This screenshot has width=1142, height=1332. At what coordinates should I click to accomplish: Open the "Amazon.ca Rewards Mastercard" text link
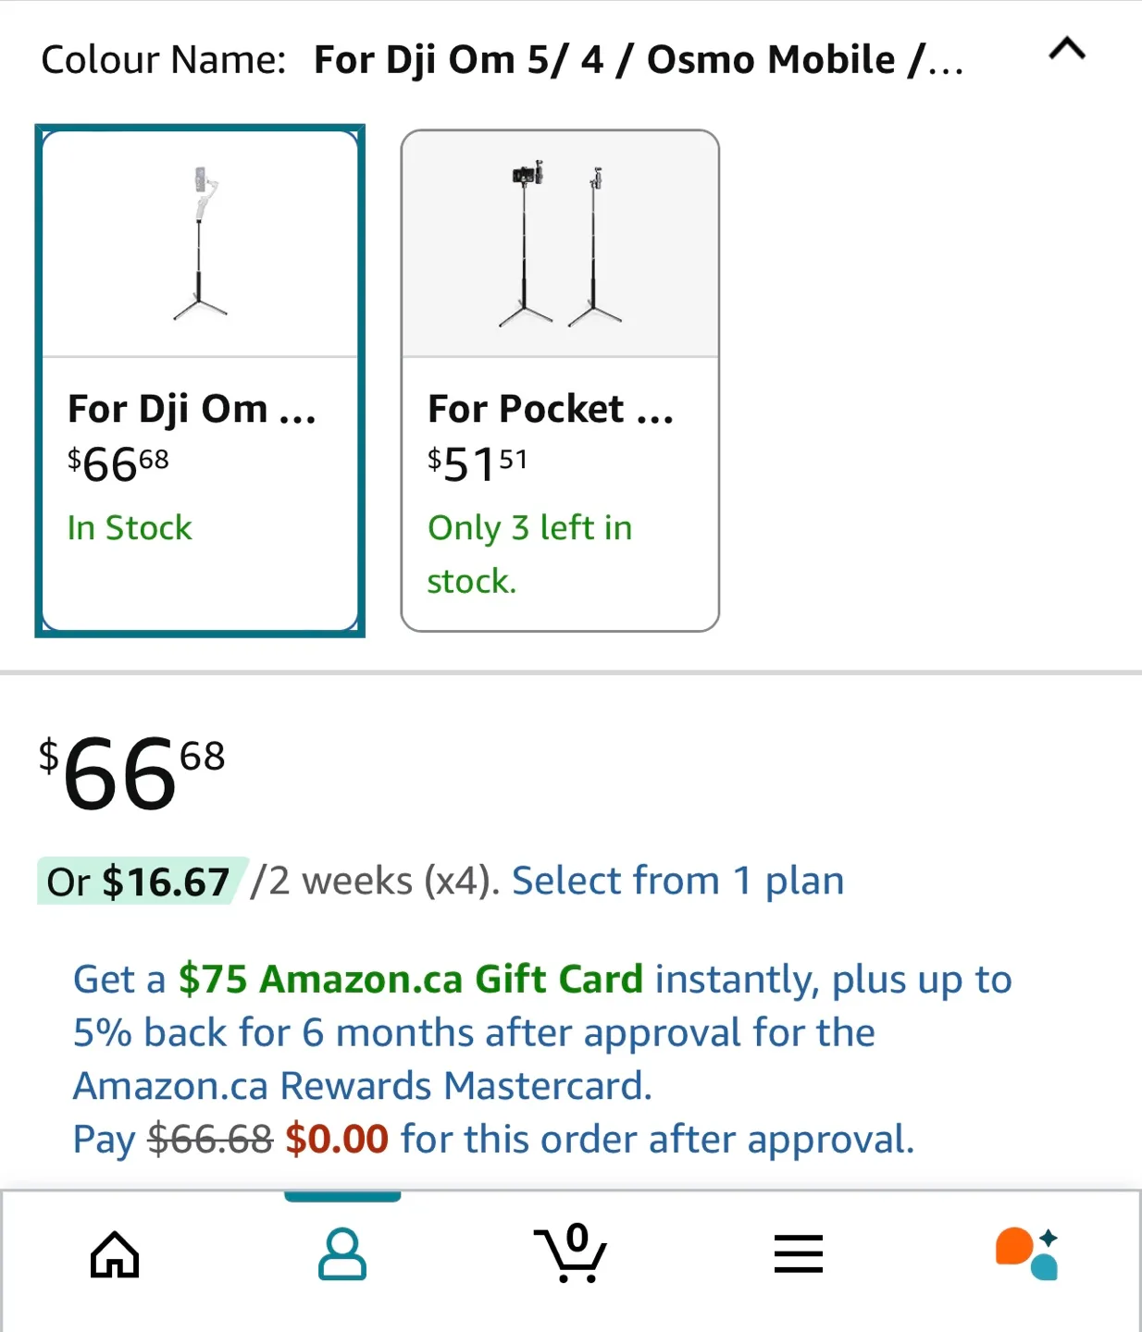tap(363, 1086)
